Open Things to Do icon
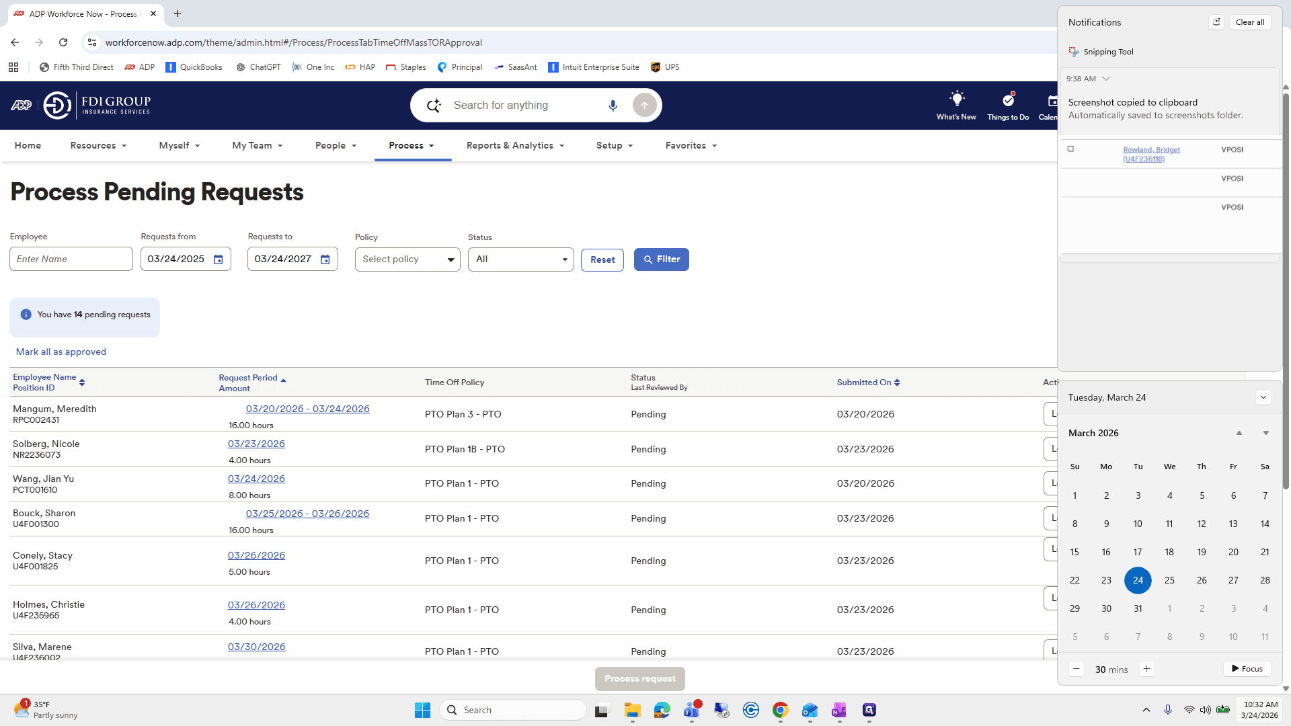The height and width of the screenshot is (726, 1291). (1008, 99)
